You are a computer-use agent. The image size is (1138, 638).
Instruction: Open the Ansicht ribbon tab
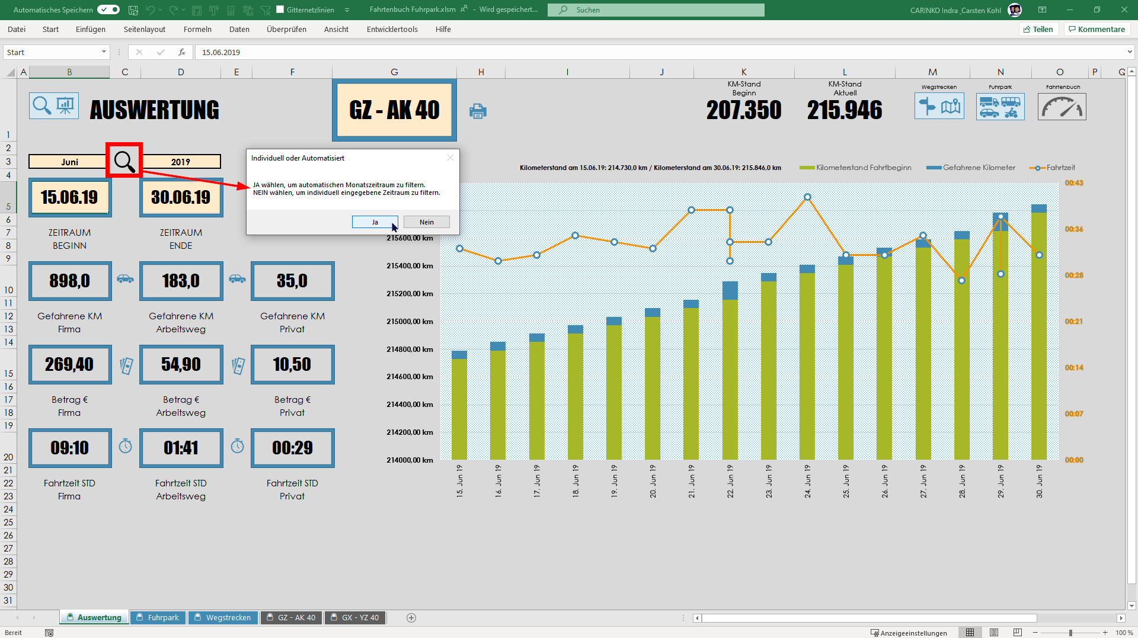point(336,29)
